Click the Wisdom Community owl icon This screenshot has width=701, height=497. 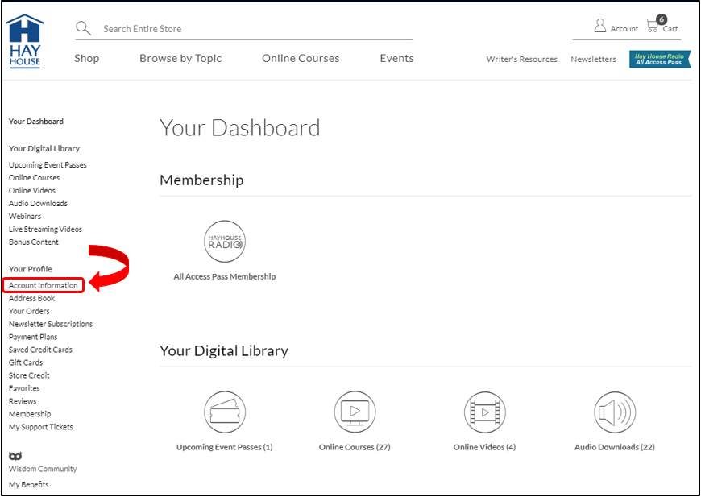(x=15, y=456)
